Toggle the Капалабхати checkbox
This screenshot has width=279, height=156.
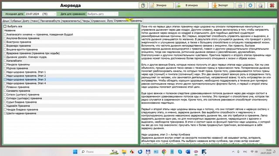point(5,61)
